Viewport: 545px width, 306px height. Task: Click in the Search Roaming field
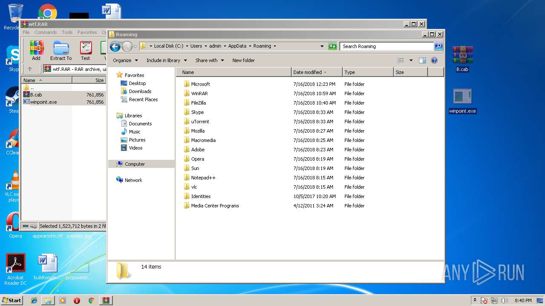pos(387,46)
